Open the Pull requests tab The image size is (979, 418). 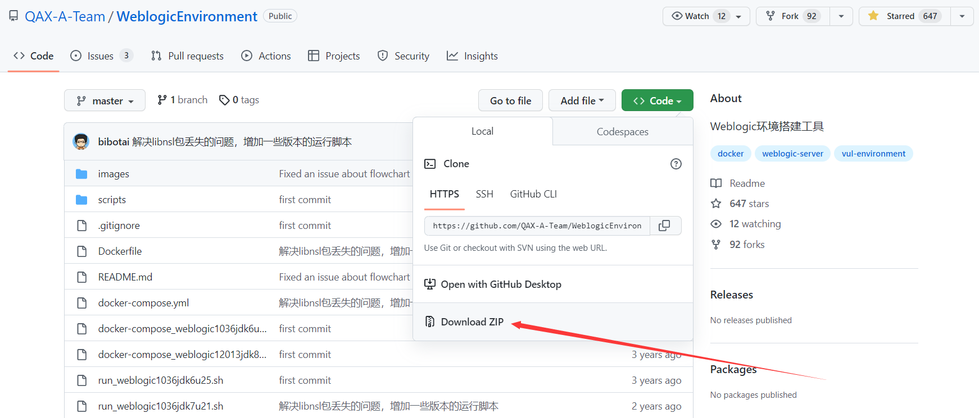pos(187,56)
